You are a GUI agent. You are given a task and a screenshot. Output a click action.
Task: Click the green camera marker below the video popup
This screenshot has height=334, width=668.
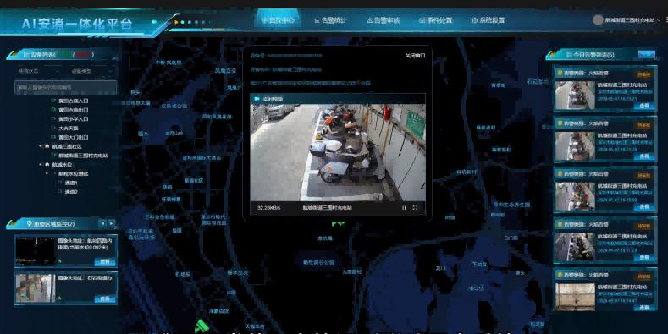pyautogui.click(x=339, y=223)
